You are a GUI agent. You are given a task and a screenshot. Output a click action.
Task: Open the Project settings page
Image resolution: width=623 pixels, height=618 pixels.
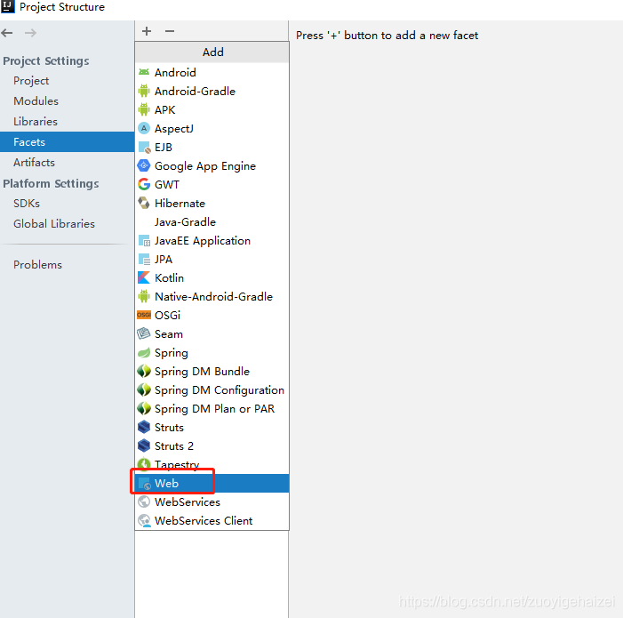pos(68,81)
